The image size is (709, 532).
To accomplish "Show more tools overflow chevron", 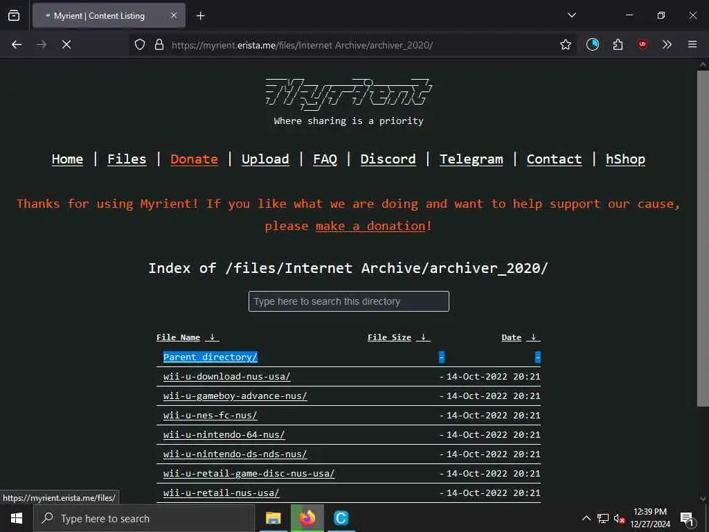I will coord(667,44).
